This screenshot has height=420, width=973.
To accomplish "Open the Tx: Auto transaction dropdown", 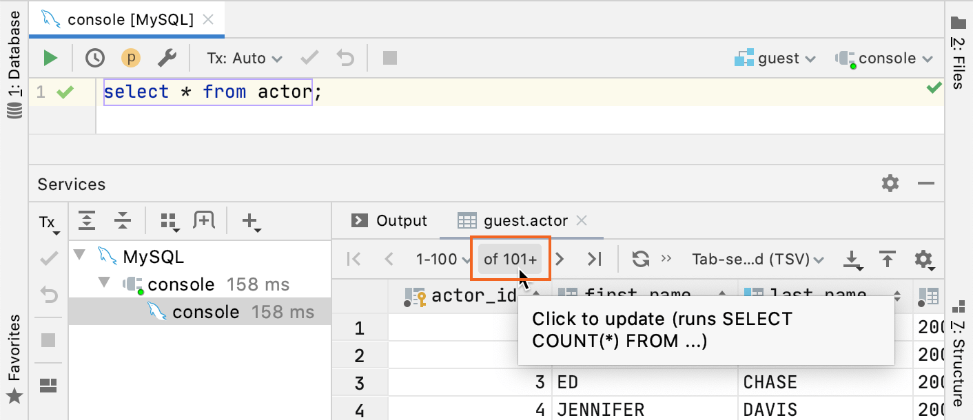I will click(243, 58).
